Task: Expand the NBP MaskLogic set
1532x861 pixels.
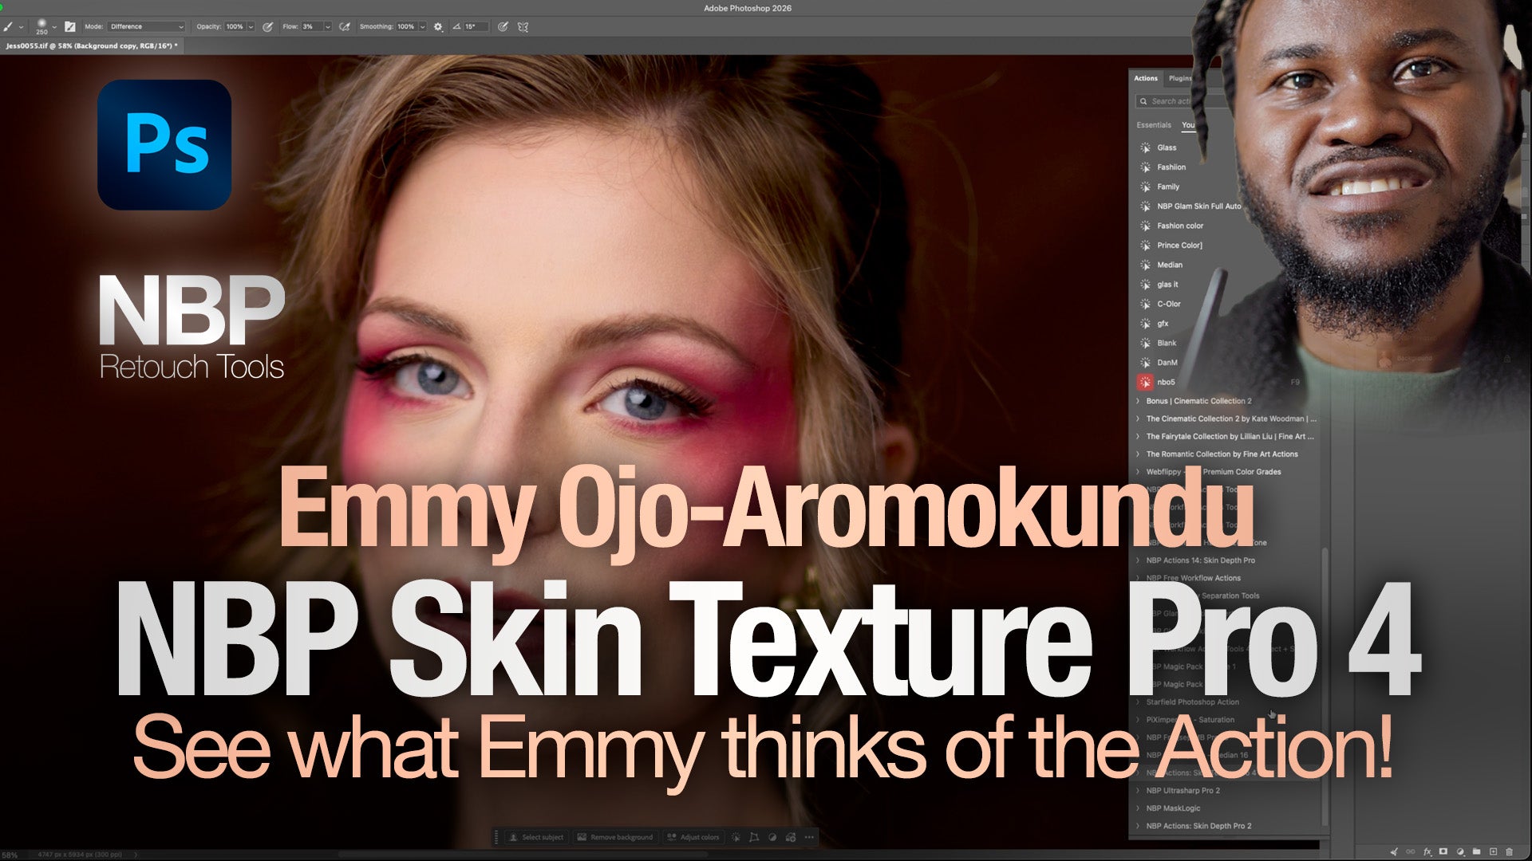Action: coord(1138,808)
